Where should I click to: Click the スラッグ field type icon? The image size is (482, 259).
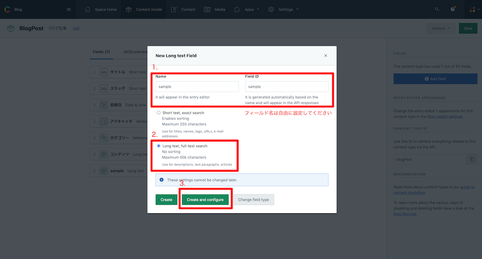pyautogui.click(x=104, y=89)
